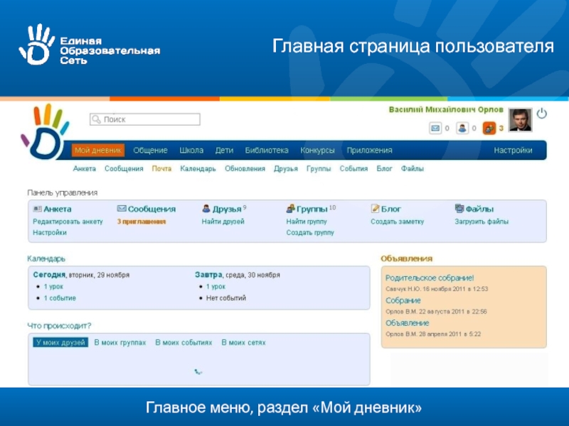This screenshot has width=569, height=426.
Task: Open the Настройки menu on the right
Action: [513, 151]
